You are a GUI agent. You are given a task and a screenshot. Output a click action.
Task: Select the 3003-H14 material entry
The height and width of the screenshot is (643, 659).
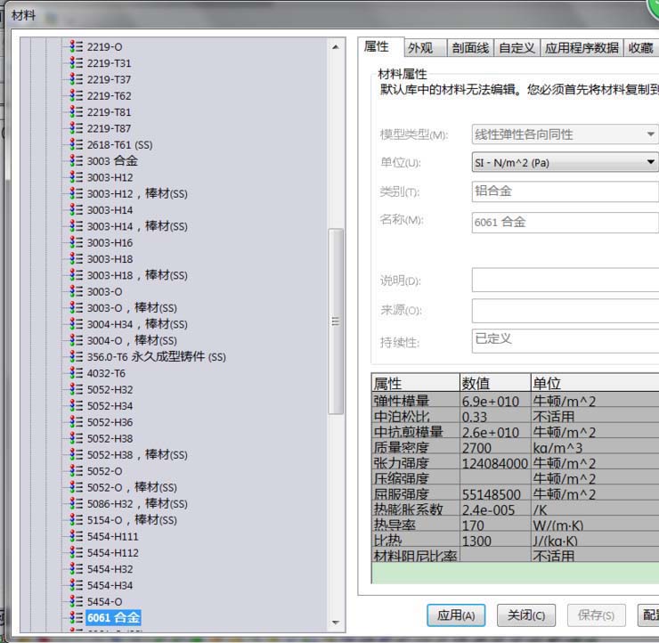point(110,210)
